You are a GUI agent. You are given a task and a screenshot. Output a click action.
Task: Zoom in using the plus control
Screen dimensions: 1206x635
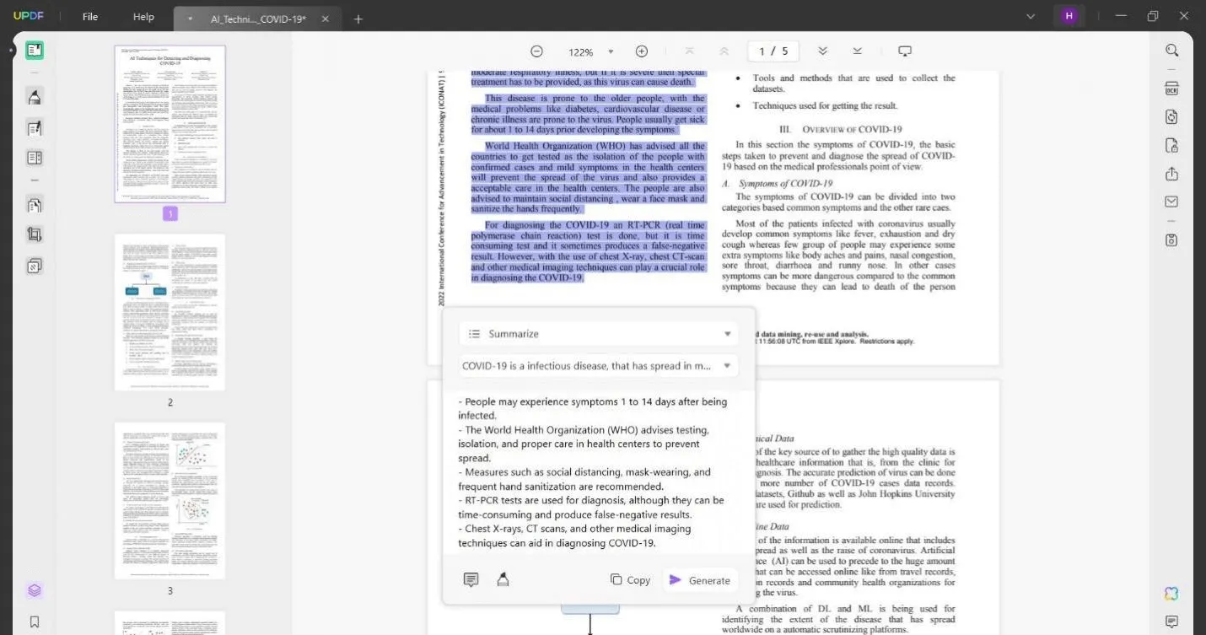tap(641, 51)
